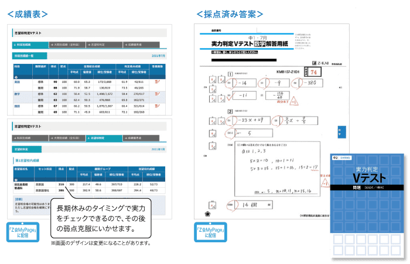Click the pentagon emblem at the answer sheet's lower corner

click(207, 214)
